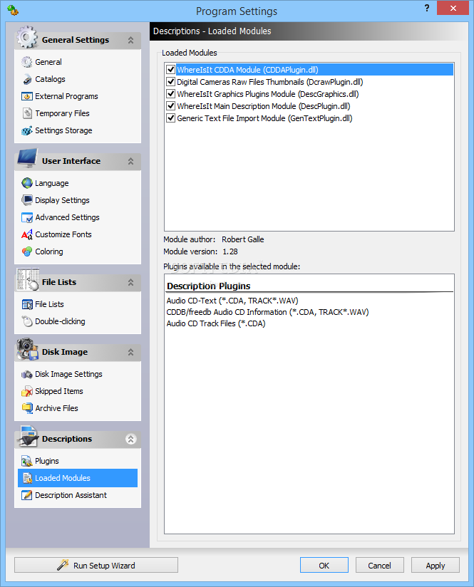Click the help question mark button
Viewport: 474px width, 587px height.
[x=427, y=8]
